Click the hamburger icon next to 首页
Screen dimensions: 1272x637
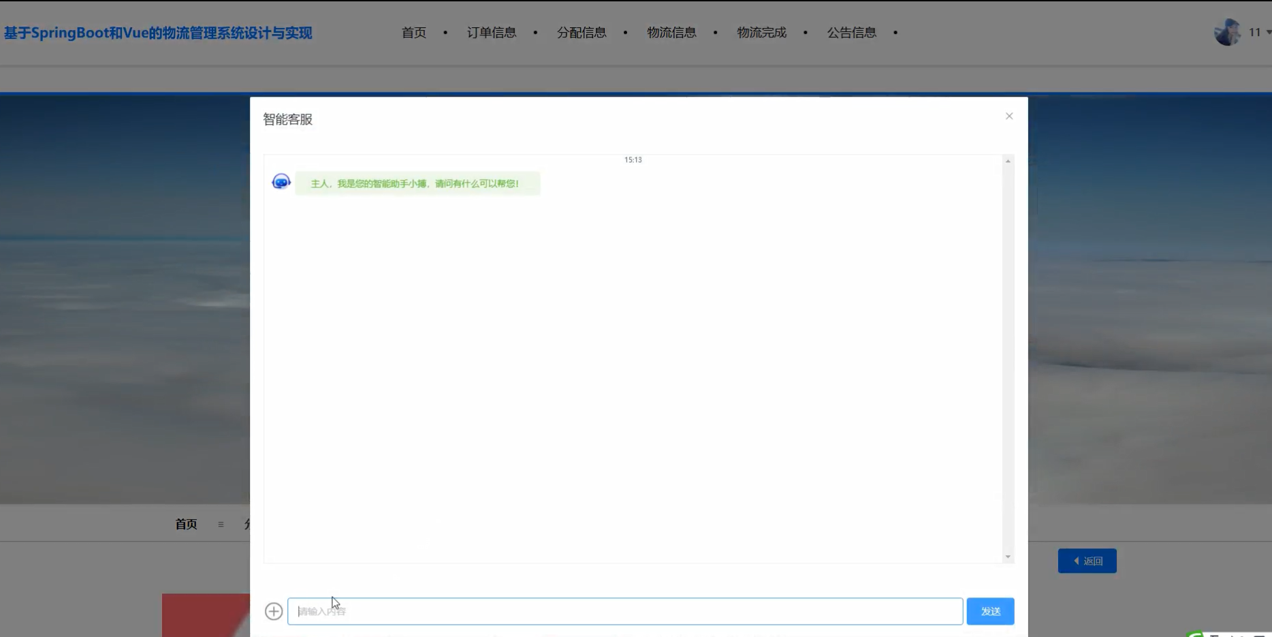click(221, 524)
